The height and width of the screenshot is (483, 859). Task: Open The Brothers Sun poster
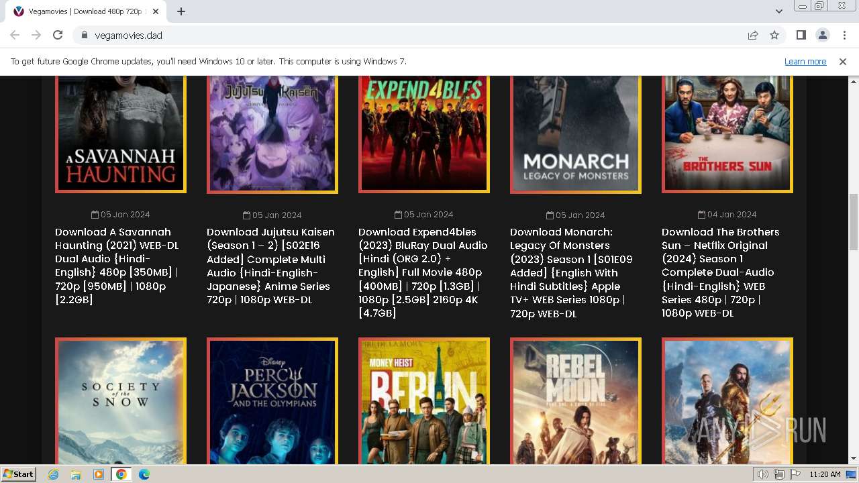click(727, 134)
